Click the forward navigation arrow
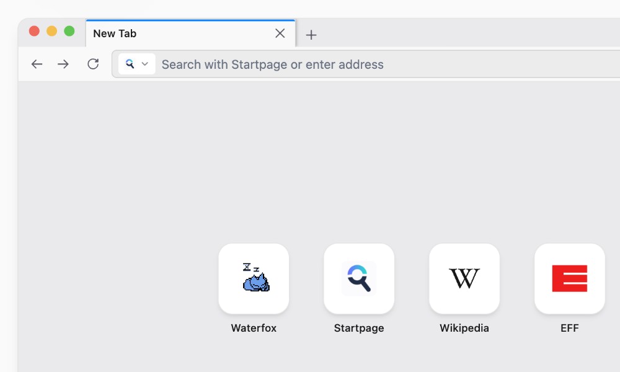 [x=63, y=64]
